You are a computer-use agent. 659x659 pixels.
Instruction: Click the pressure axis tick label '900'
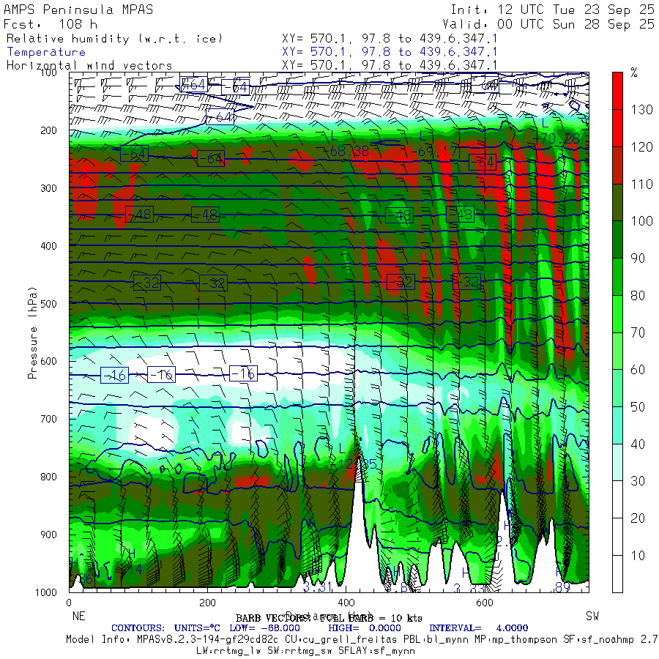pyautogui.click(x=48, y=535)
